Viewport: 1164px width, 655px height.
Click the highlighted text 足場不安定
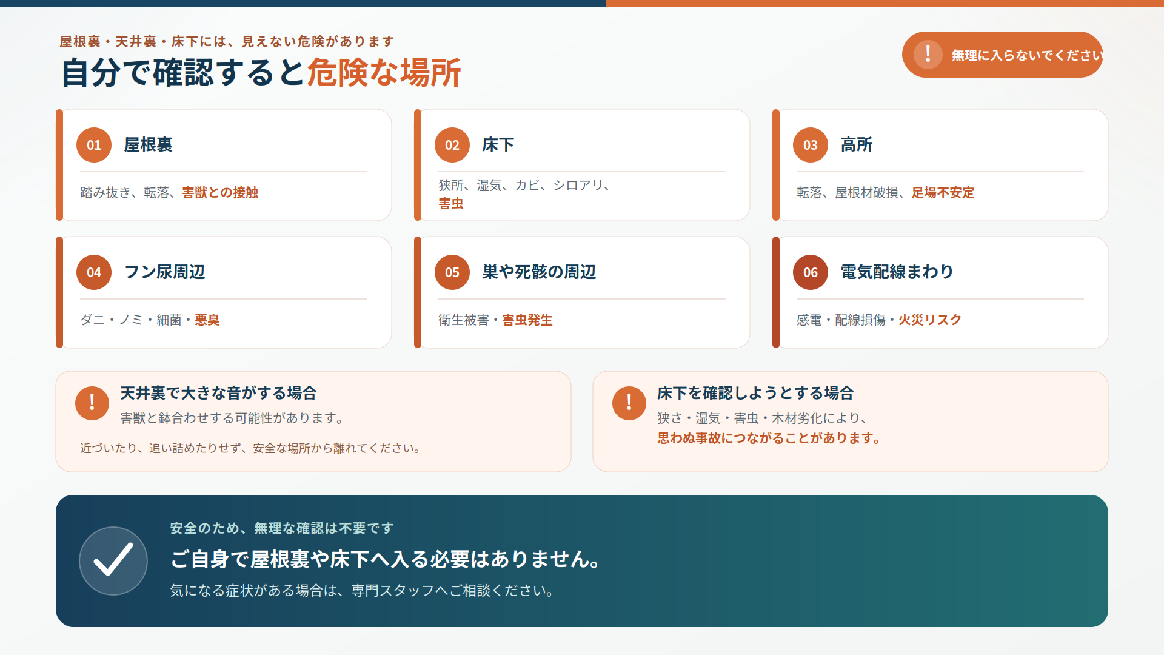(x=943, y=193)
